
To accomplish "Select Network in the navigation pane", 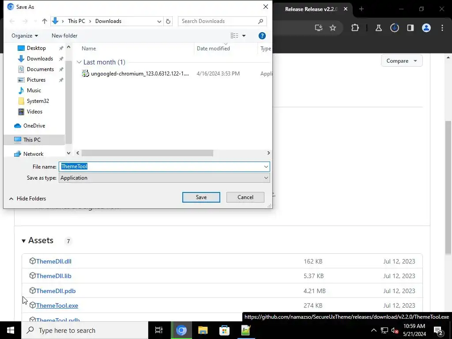I will (34, 154).
